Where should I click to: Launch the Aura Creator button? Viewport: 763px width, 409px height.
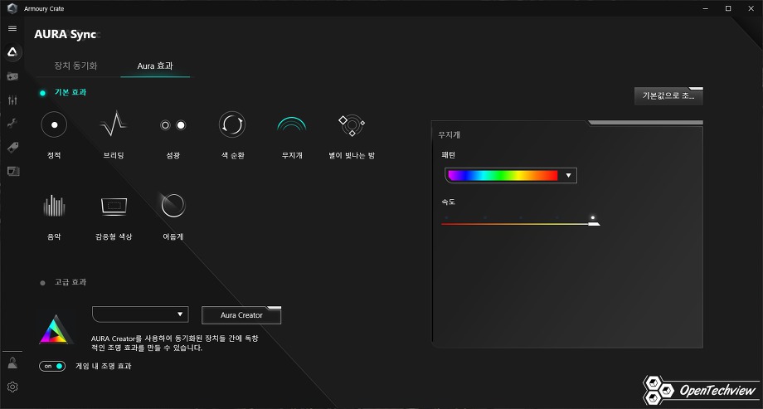[241, 315]
